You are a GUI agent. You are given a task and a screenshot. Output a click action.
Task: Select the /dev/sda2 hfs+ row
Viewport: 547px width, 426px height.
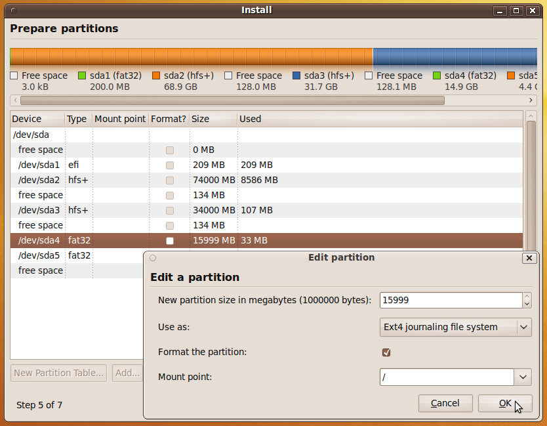coord(266,180)
